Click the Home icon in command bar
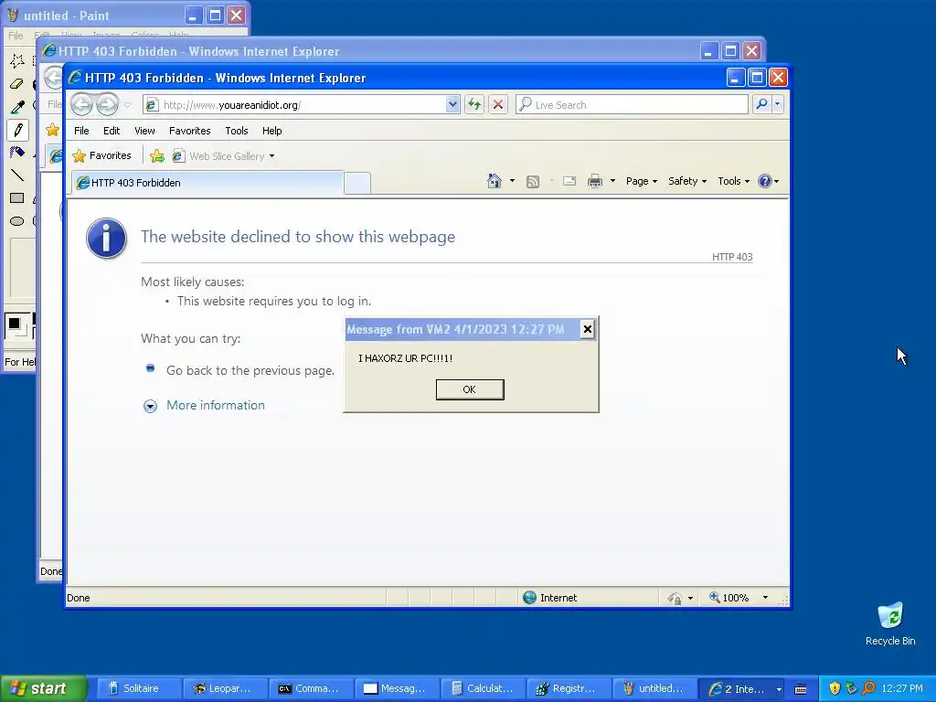 (x=495, y=181)
